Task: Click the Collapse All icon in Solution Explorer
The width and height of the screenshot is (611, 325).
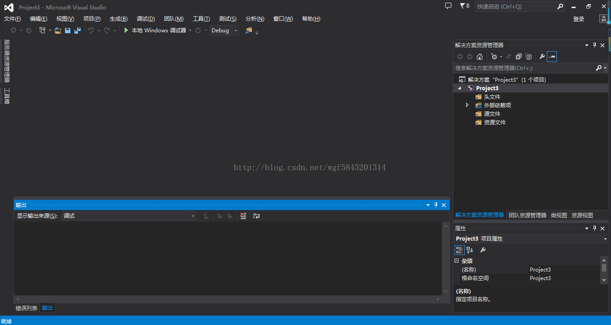Action: point(519,57)
